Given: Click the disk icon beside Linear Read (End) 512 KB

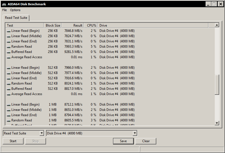Looking at the screenshot, I should tap(9, 78).
